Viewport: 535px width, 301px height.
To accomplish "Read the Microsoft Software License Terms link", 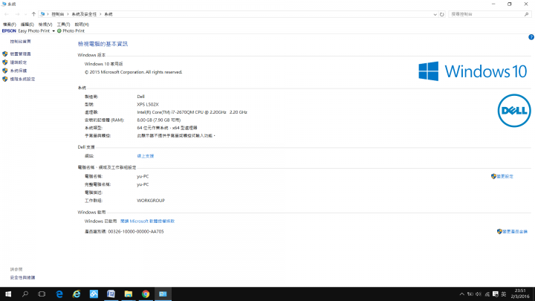I will pyautogui.click(x=147, y=221).
